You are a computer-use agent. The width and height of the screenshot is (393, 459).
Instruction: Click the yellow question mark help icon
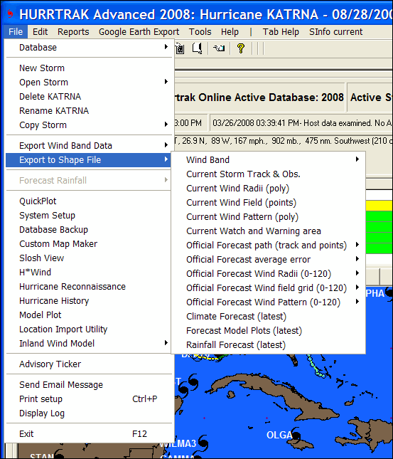241,48
